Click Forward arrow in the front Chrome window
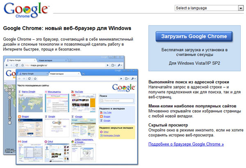The width and height of the screenshot is (246, 168). tap(24, 79)
